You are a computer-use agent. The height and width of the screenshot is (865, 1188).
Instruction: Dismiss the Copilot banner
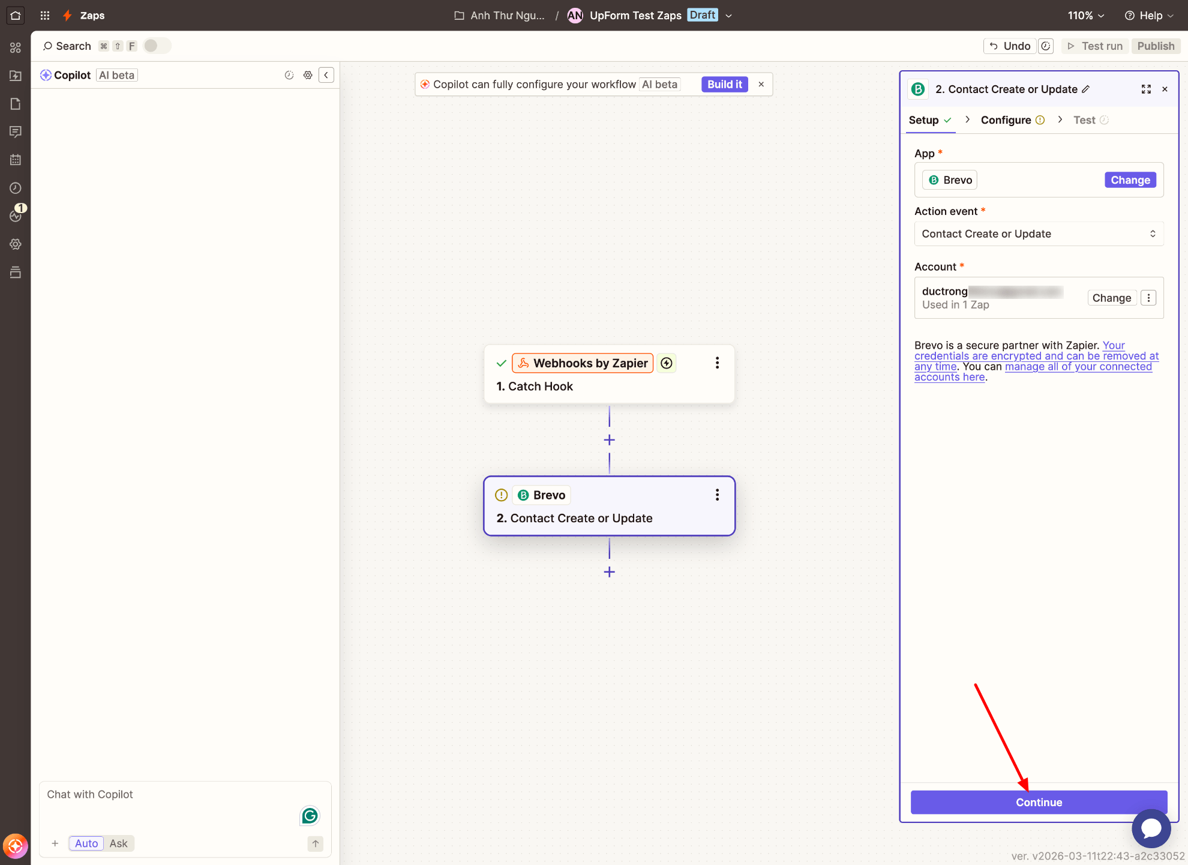pos(761,85)
